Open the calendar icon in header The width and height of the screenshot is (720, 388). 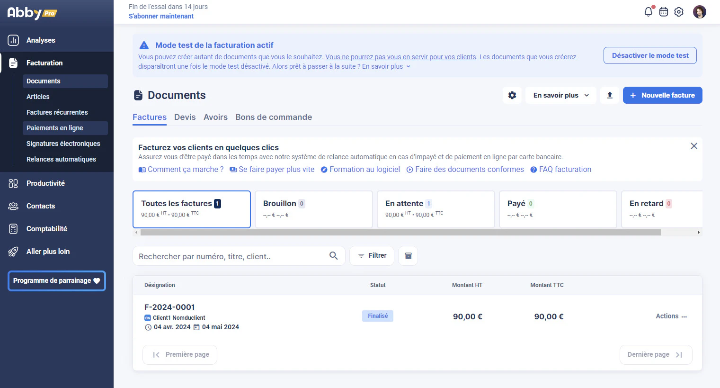[664, 12]
